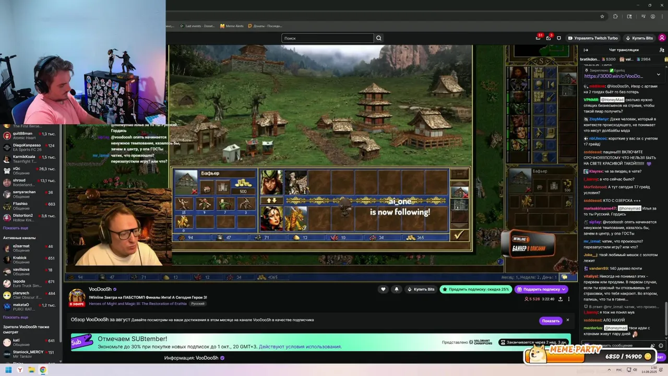This screenshot has width=668, height=376.
Task: Open three-dot more options for channel
Action: point(569,299)
